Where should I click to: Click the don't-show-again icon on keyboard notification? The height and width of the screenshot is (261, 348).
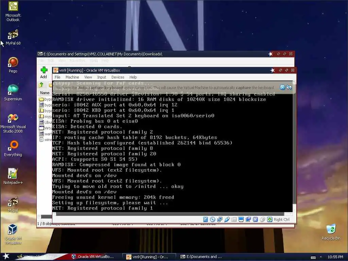289,87
